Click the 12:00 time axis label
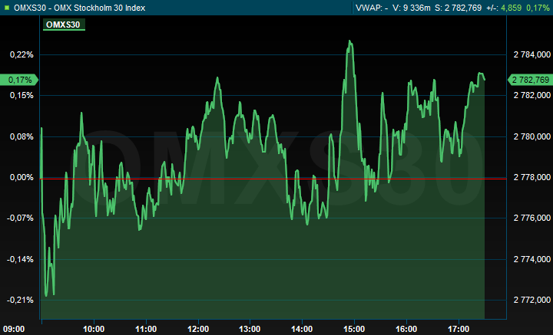 click(x=198, y=329)
